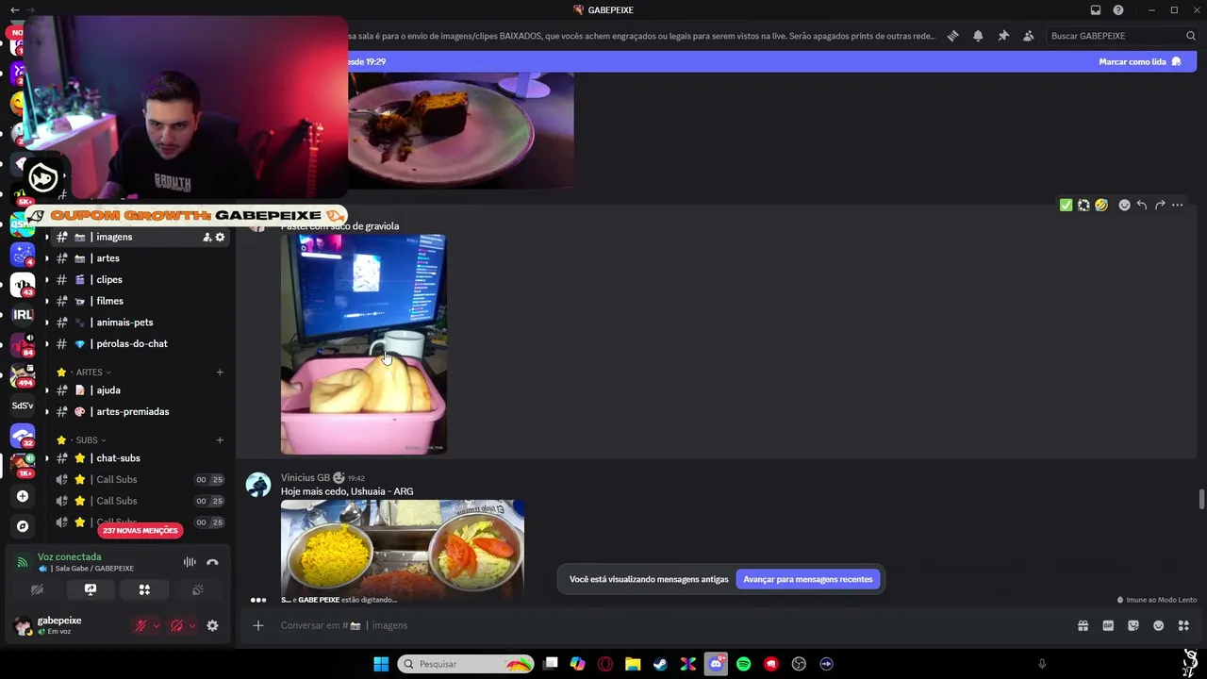Open the sticker picker

click(1133, 625)
